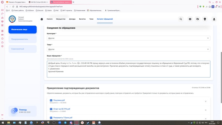The image size is (222, 125).
Task: Open Yandex Browser from the taskbar
Action: (x=82, y=123)
